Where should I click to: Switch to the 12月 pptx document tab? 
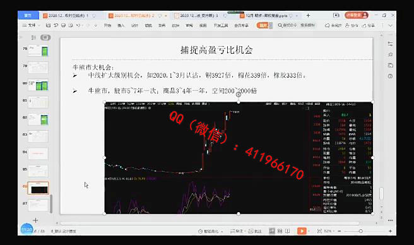[x=267, y=16]
